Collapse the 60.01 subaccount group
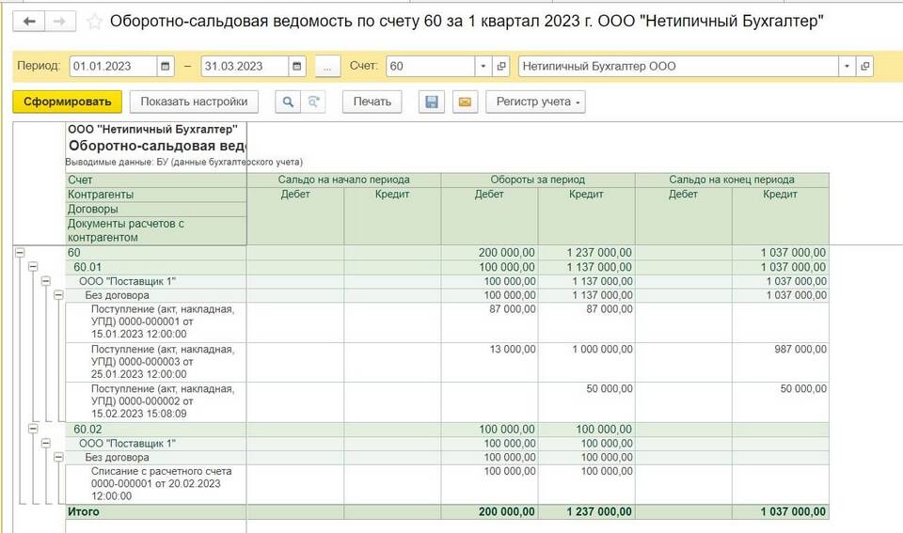The image size is (903, 533). tap(33, 267)
